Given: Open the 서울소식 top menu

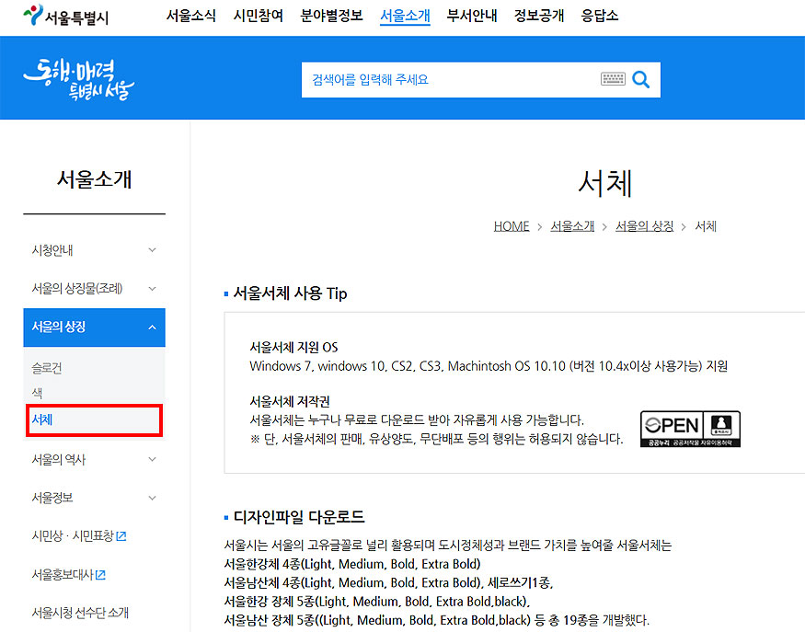Looking at the screenshot, I should coord(191,16).
